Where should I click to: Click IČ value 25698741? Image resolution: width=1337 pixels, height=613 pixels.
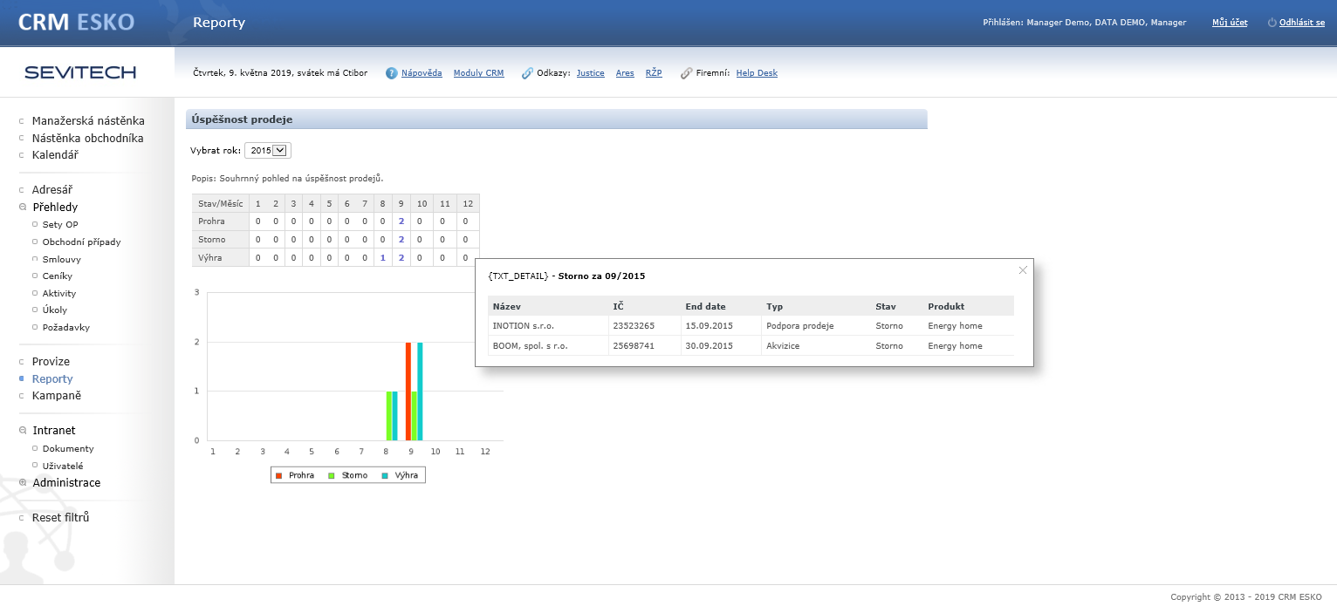634,346
